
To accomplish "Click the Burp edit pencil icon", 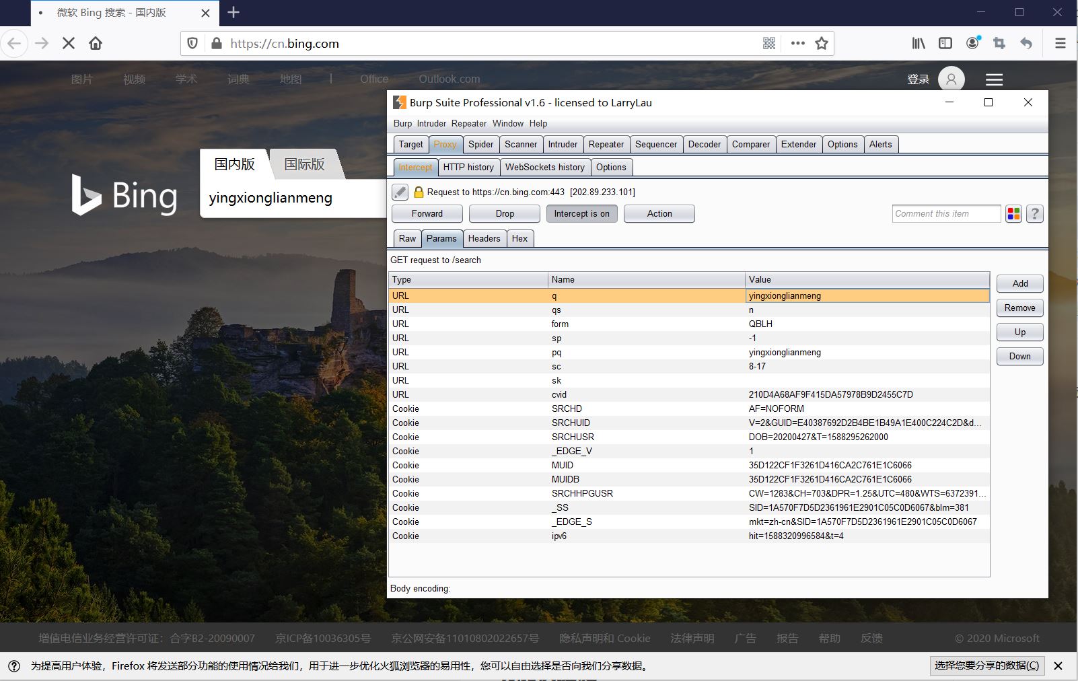I will [x=400, y=192].
